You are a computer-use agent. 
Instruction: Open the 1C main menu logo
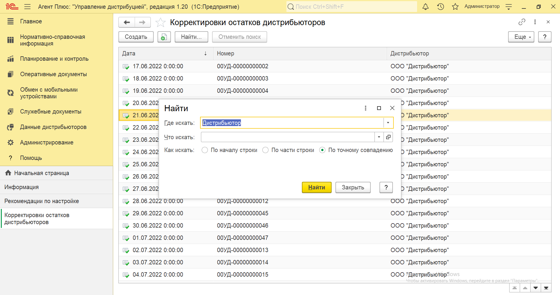point(12,6)
